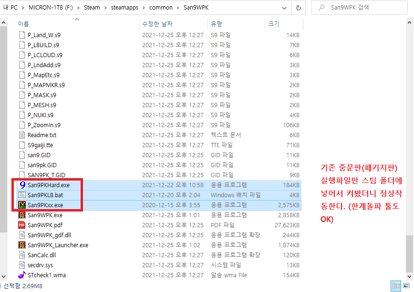The width and height of the screenshot is (414, 292).
Task: Click the P_ZoomIn.s9 file icon
Action: point(22,125)
